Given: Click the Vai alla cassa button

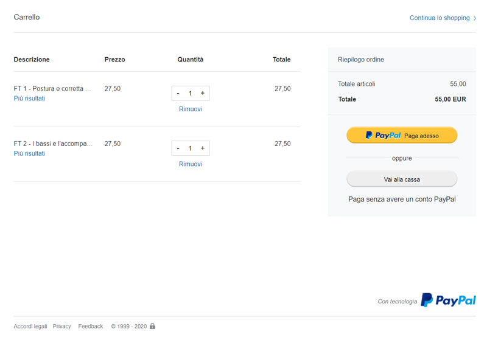Looking at the screenshot, I should pyautogui.click(x=402, y=179).
